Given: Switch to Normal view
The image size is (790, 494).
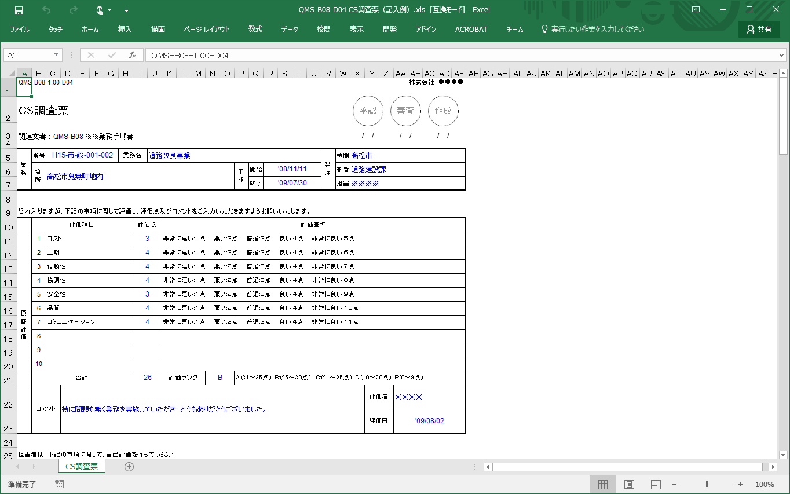Looking at the screenshot, I should coord(602,484).
